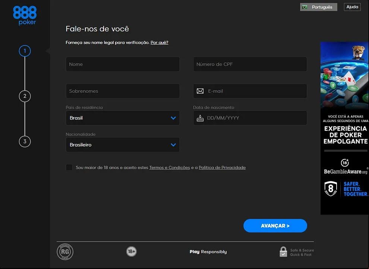Viewport: 369px width, 269px height.
Task: Click the Safer Better Together shield icon
Action: click(331, 189)
